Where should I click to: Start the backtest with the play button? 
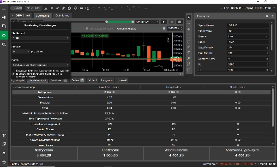[164, 22]
